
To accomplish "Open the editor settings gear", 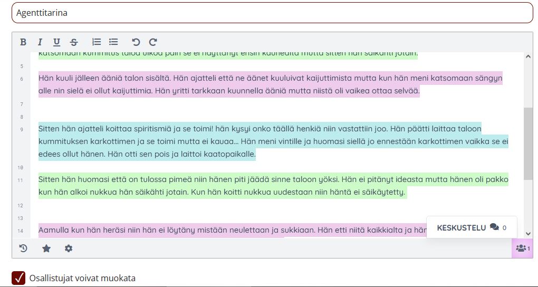I will point(69,248).
